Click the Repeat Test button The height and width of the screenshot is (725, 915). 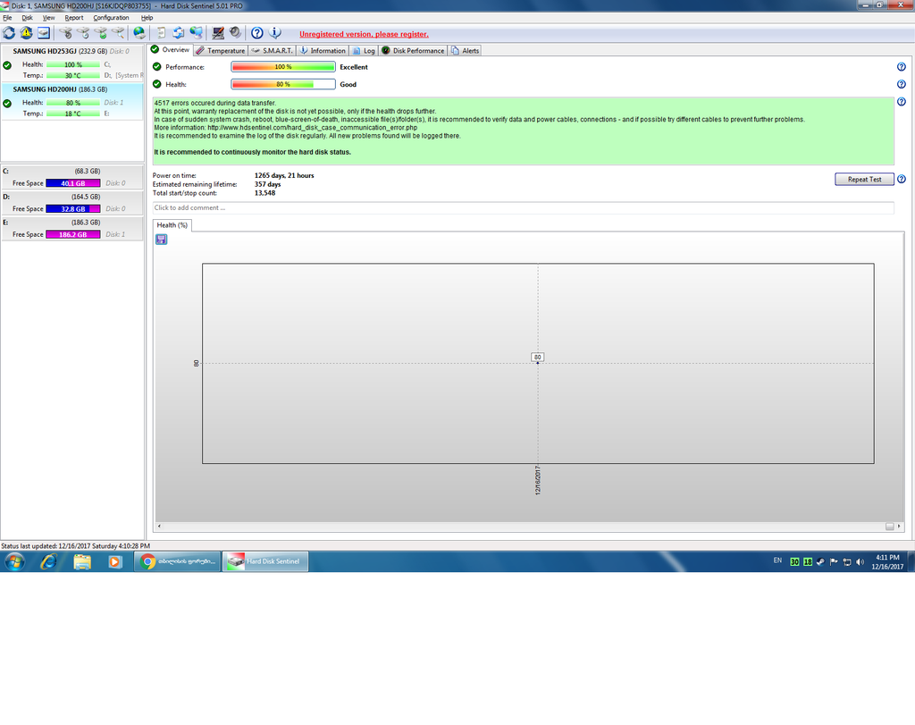coord(864,179)
